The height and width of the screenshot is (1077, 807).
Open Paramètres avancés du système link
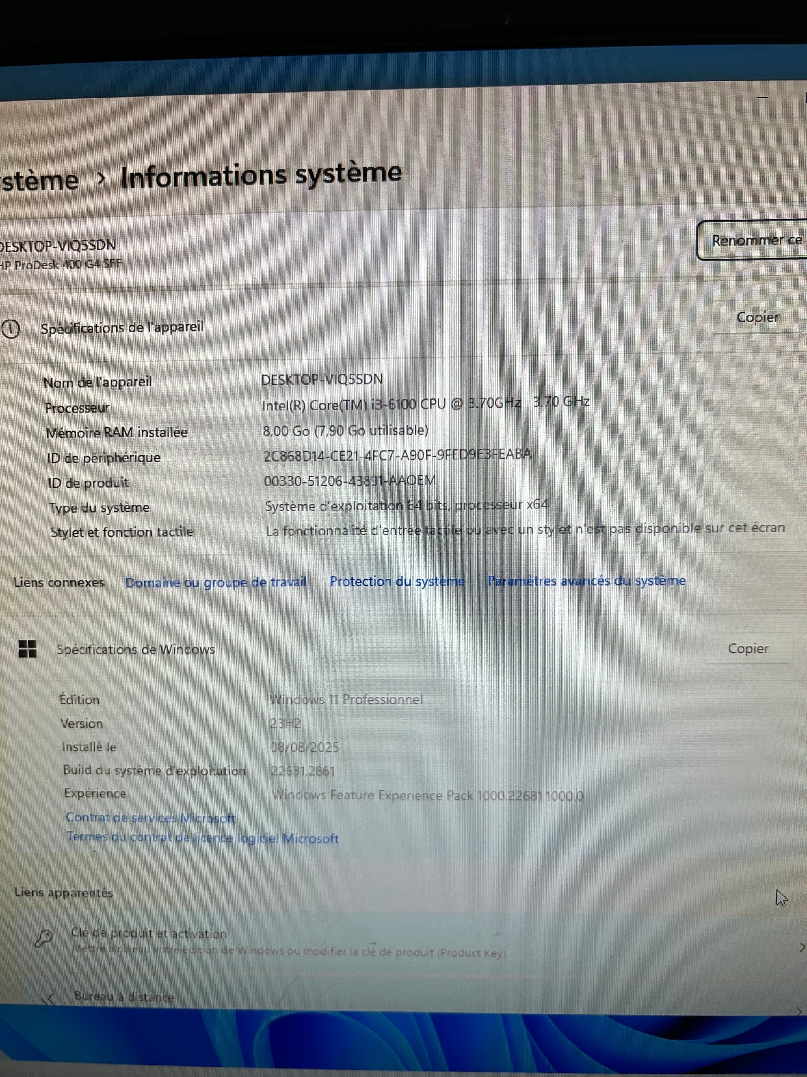586,580
